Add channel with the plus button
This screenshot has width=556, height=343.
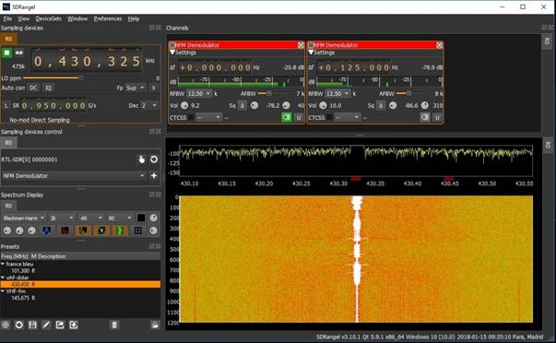click(x=154, y=175)
